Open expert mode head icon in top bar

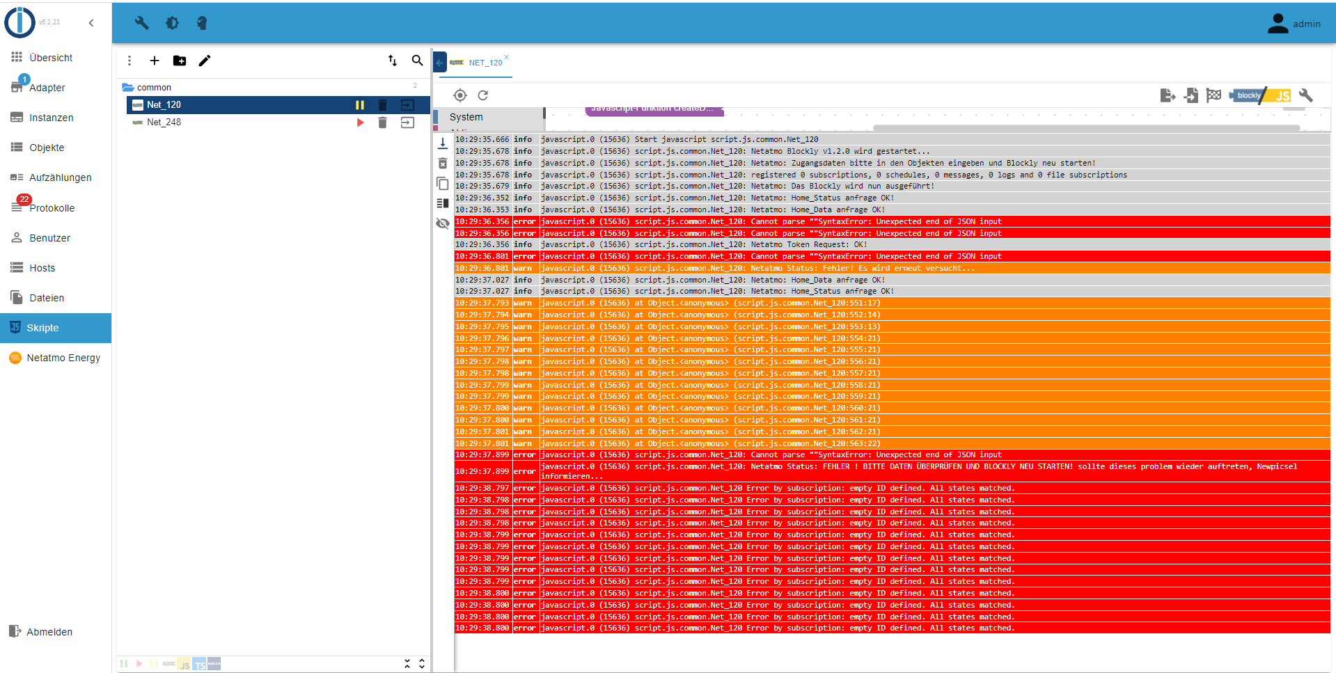[x=202, y=23]
